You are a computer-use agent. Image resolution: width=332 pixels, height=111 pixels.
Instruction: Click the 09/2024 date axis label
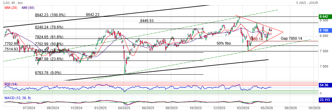point(52,108)
